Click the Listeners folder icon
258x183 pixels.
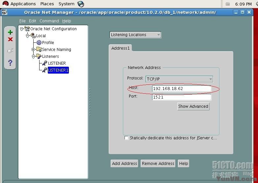(x=39, y=56)
